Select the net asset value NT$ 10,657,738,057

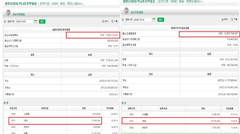pyautogui.click(x=228, y=34)
